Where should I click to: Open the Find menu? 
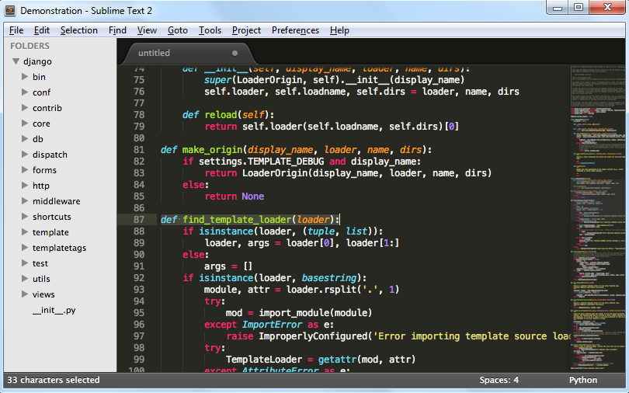(117, 30)
